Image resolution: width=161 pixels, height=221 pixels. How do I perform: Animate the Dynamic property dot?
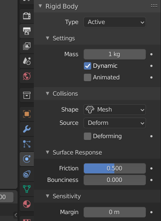(152, 66)
